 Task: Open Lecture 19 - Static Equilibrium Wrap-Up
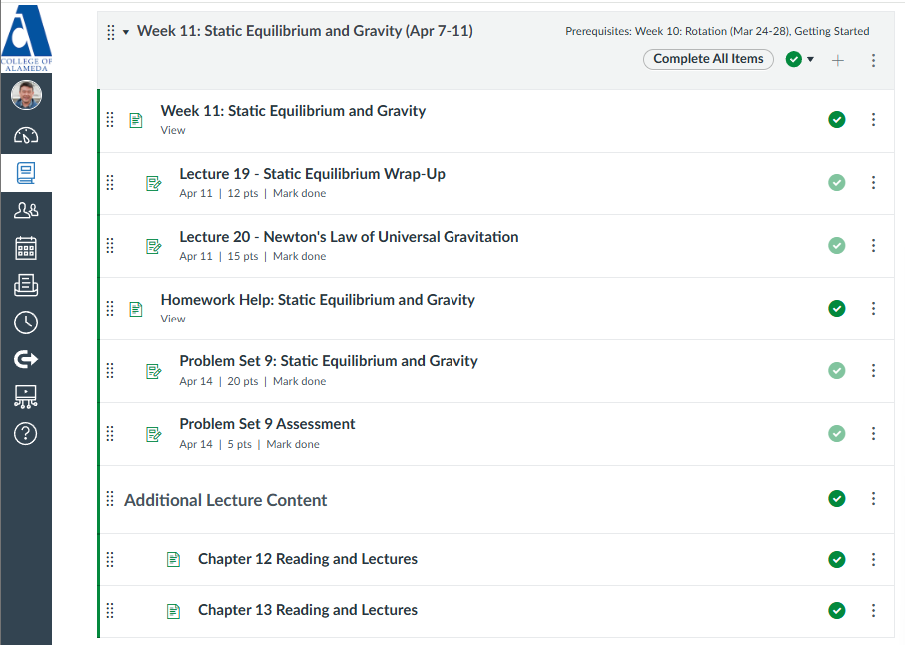pyautogui.click(x=312, y=174)
